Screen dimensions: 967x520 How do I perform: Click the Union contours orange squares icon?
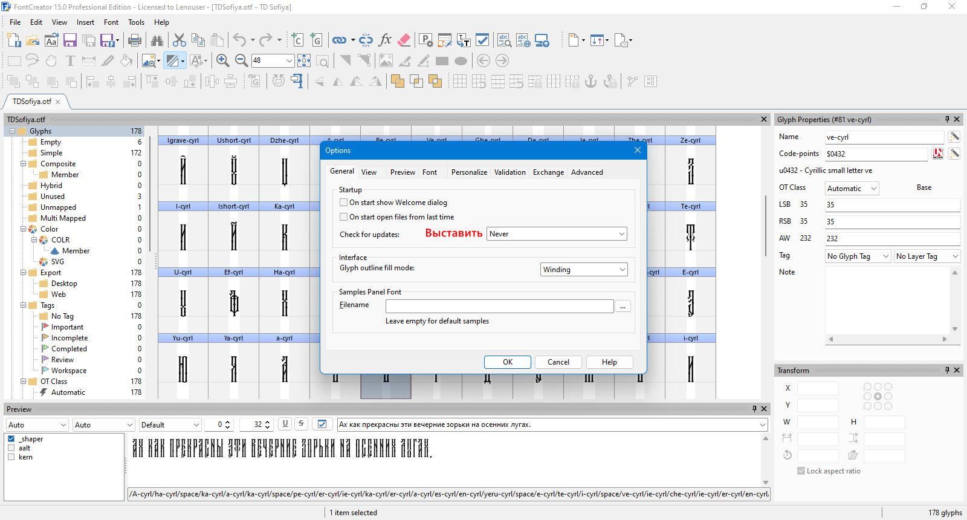click(397, 81)
